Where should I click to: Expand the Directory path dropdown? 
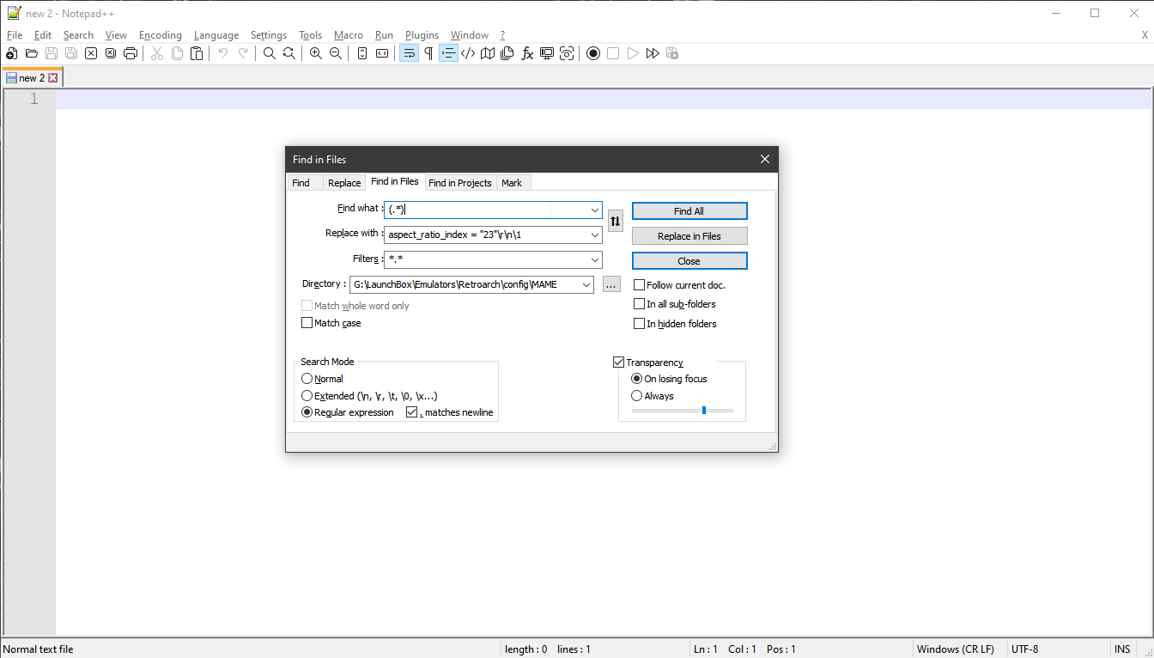coord(586,285)
